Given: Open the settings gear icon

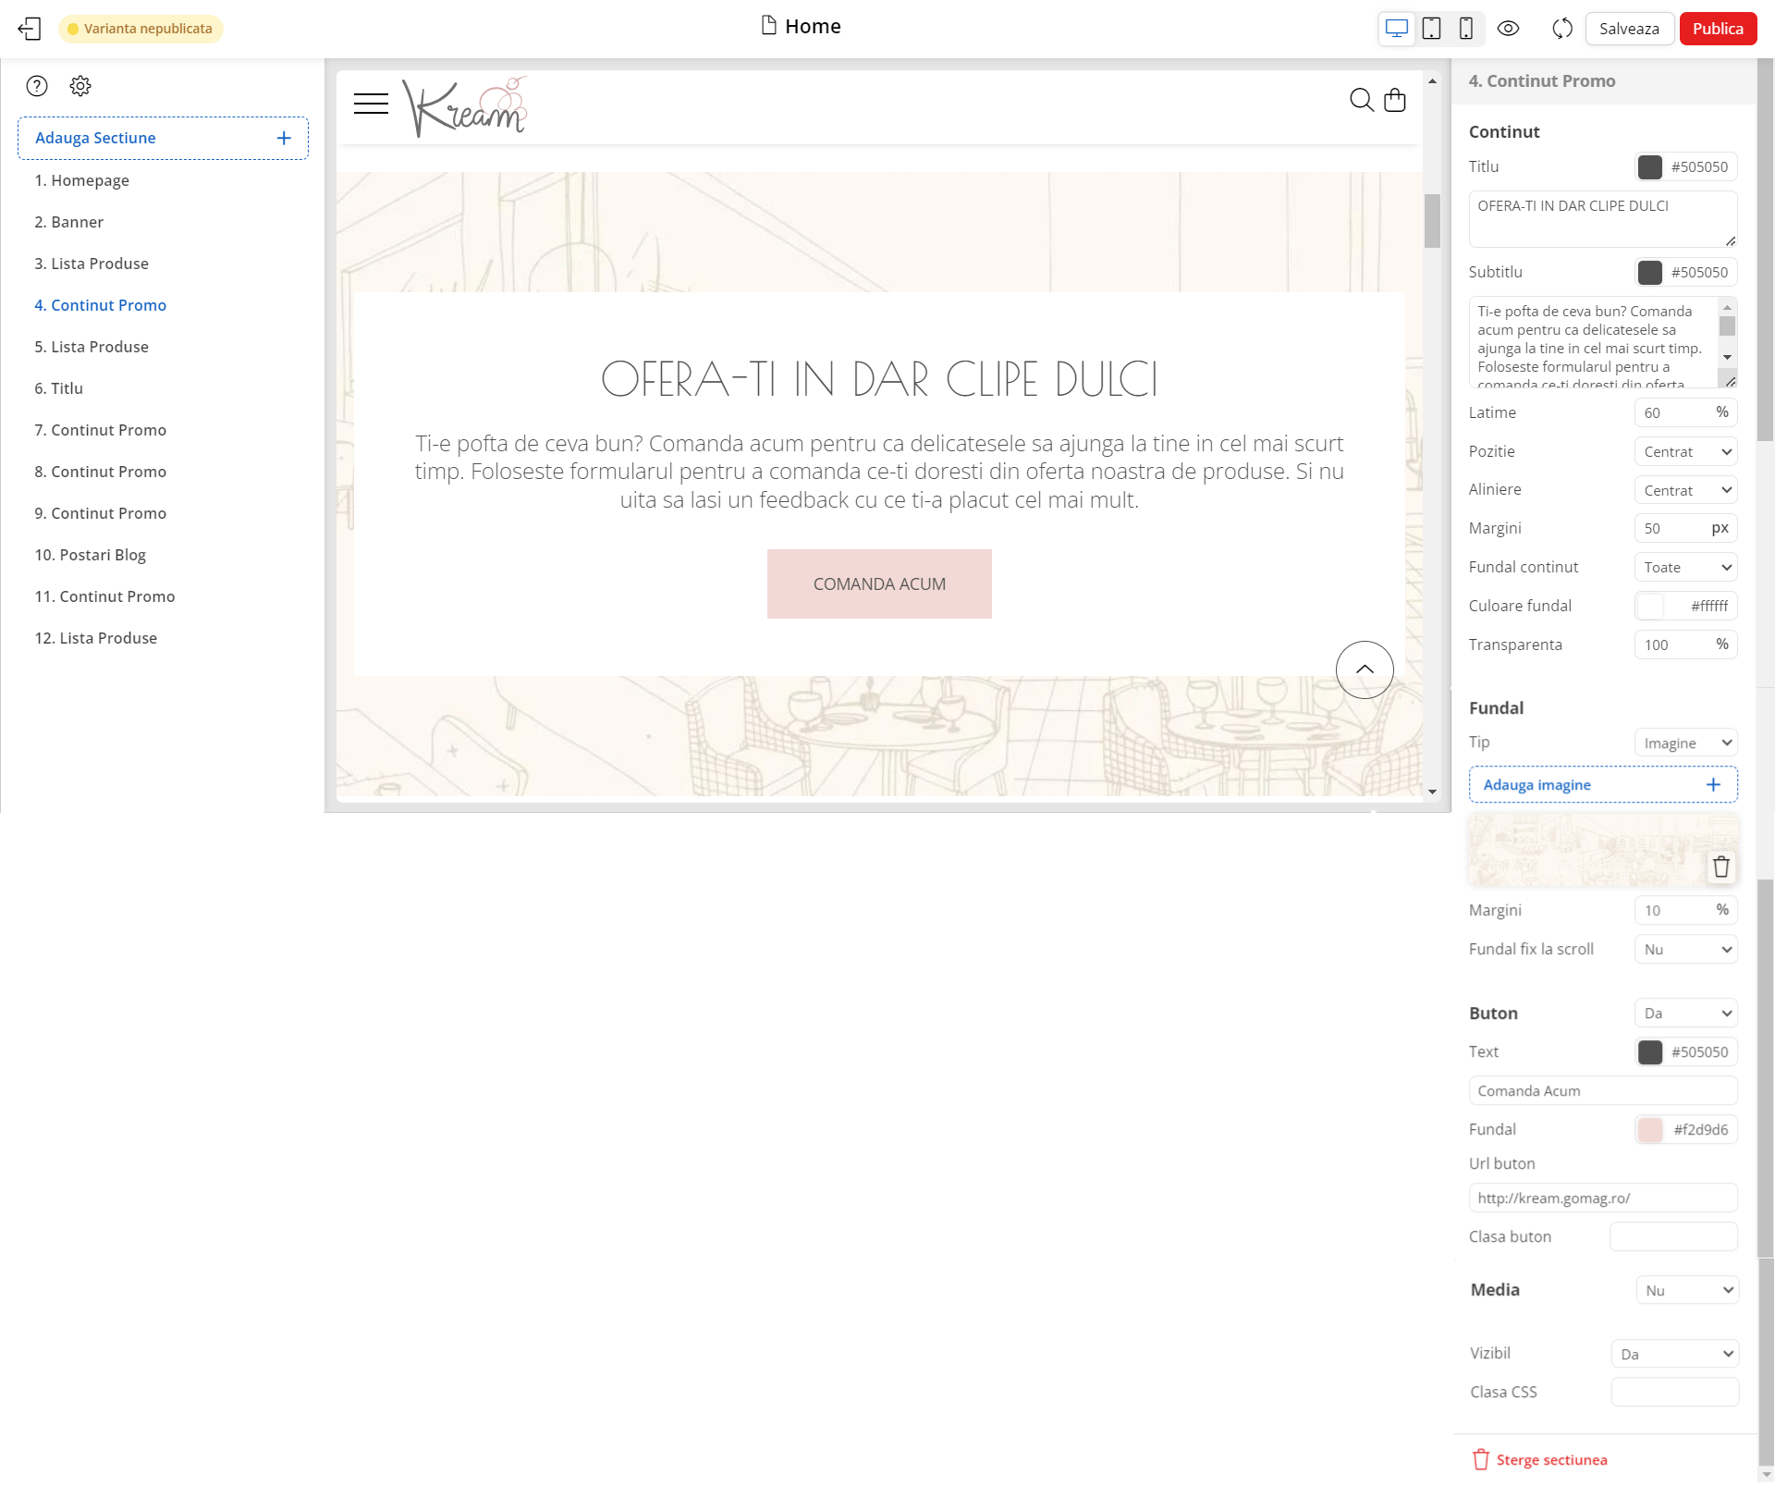Looking at the screenshot, I should click(80, 86).
